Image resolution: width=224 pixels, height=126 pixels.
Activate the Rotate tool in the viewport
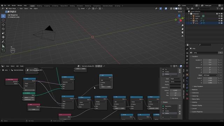(3, 29)
